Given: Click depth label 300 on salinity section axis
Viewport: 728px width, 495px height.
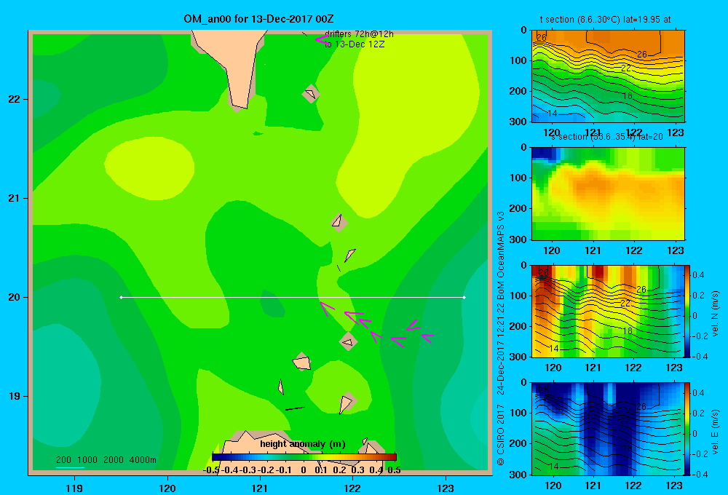Looking at the screenshot, I should 518,239.
